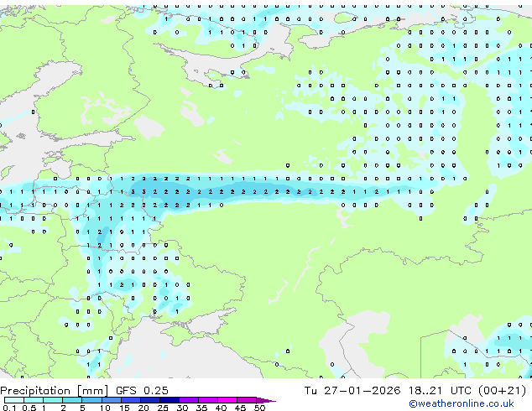The image size is (532, 411).
Task: Click the '25' legend scale label
Action: point(163,408)
